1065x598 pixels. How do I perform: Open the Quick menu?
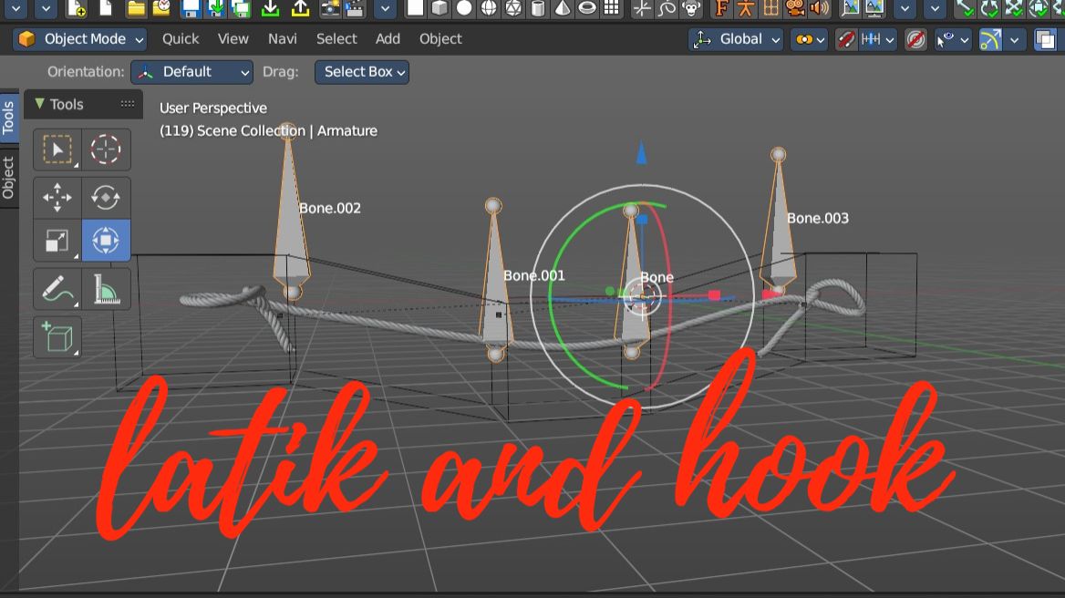click(181, 39)
